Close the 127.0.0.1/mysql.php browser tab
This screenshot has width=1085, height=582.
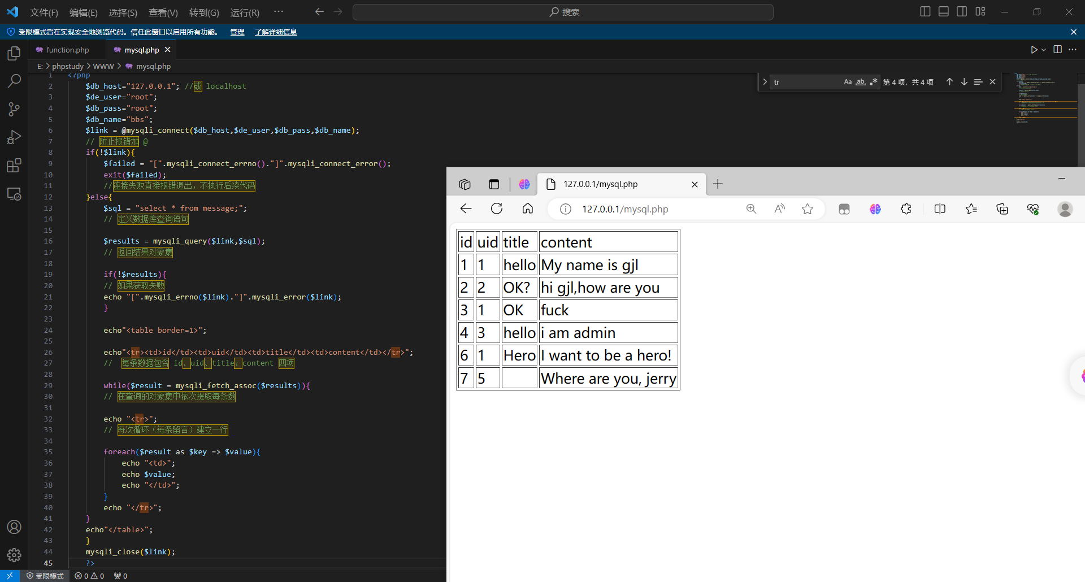point(695,184)
